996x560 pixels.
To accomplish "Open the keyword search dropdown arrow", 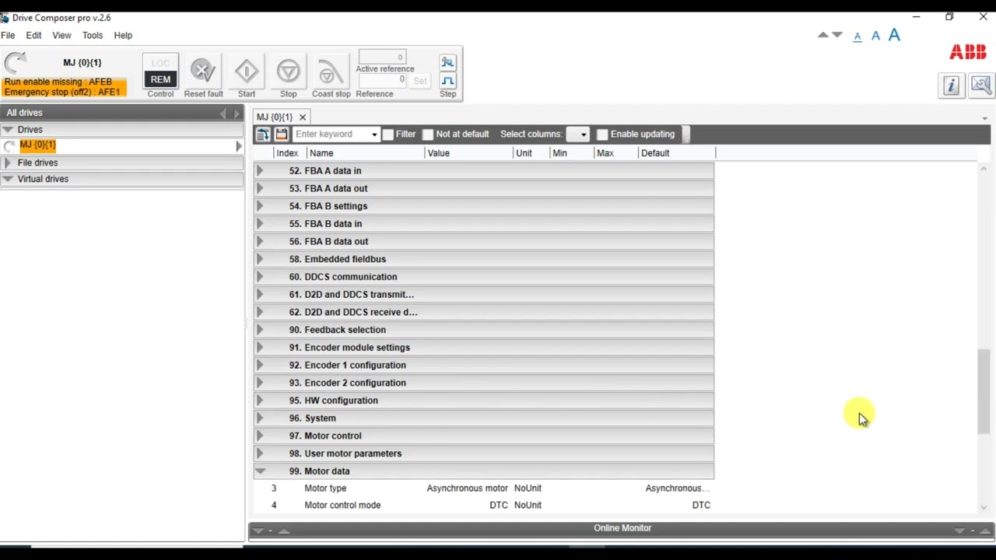I will (374, 135).
